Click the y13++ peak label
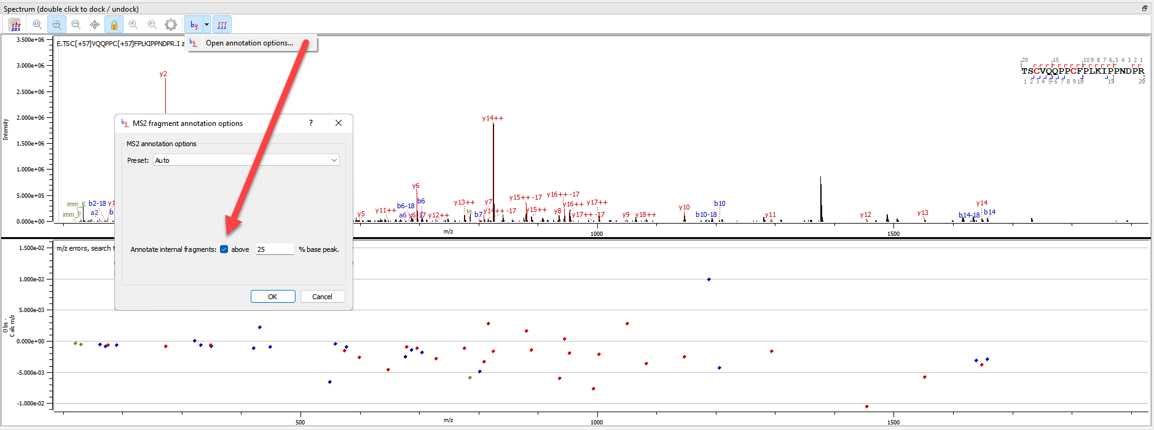 click(464, 202)
